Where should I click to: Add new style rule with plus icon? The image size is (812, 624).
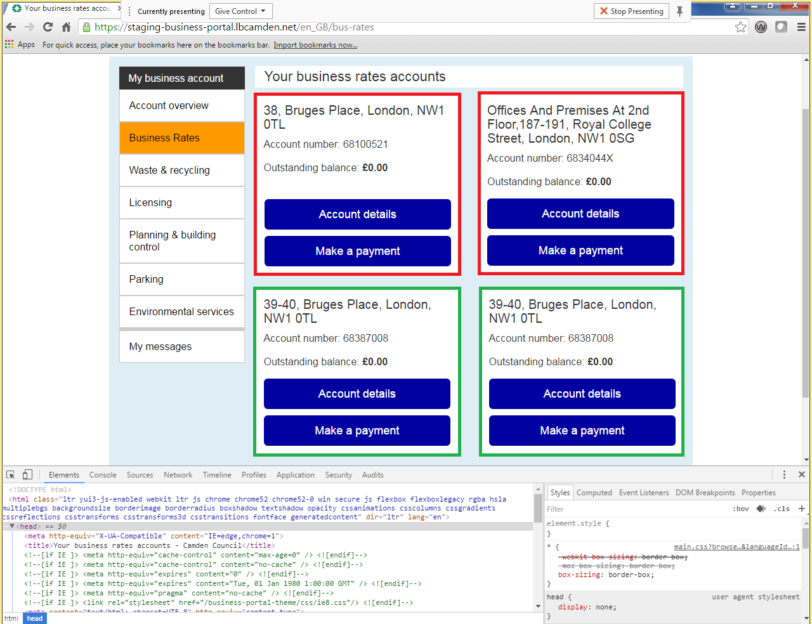point(802,509)
